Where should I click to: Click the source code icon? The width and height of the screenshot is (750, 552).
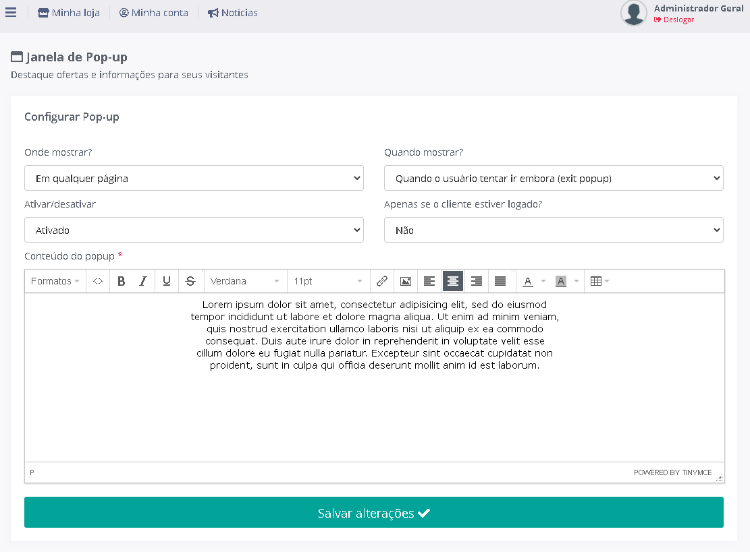pos(98,281)
